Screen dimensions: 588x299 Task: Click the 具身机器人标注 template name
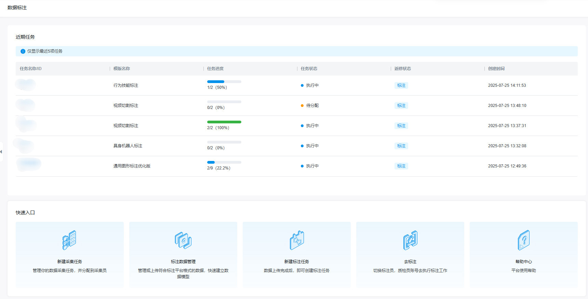point(128,146)
